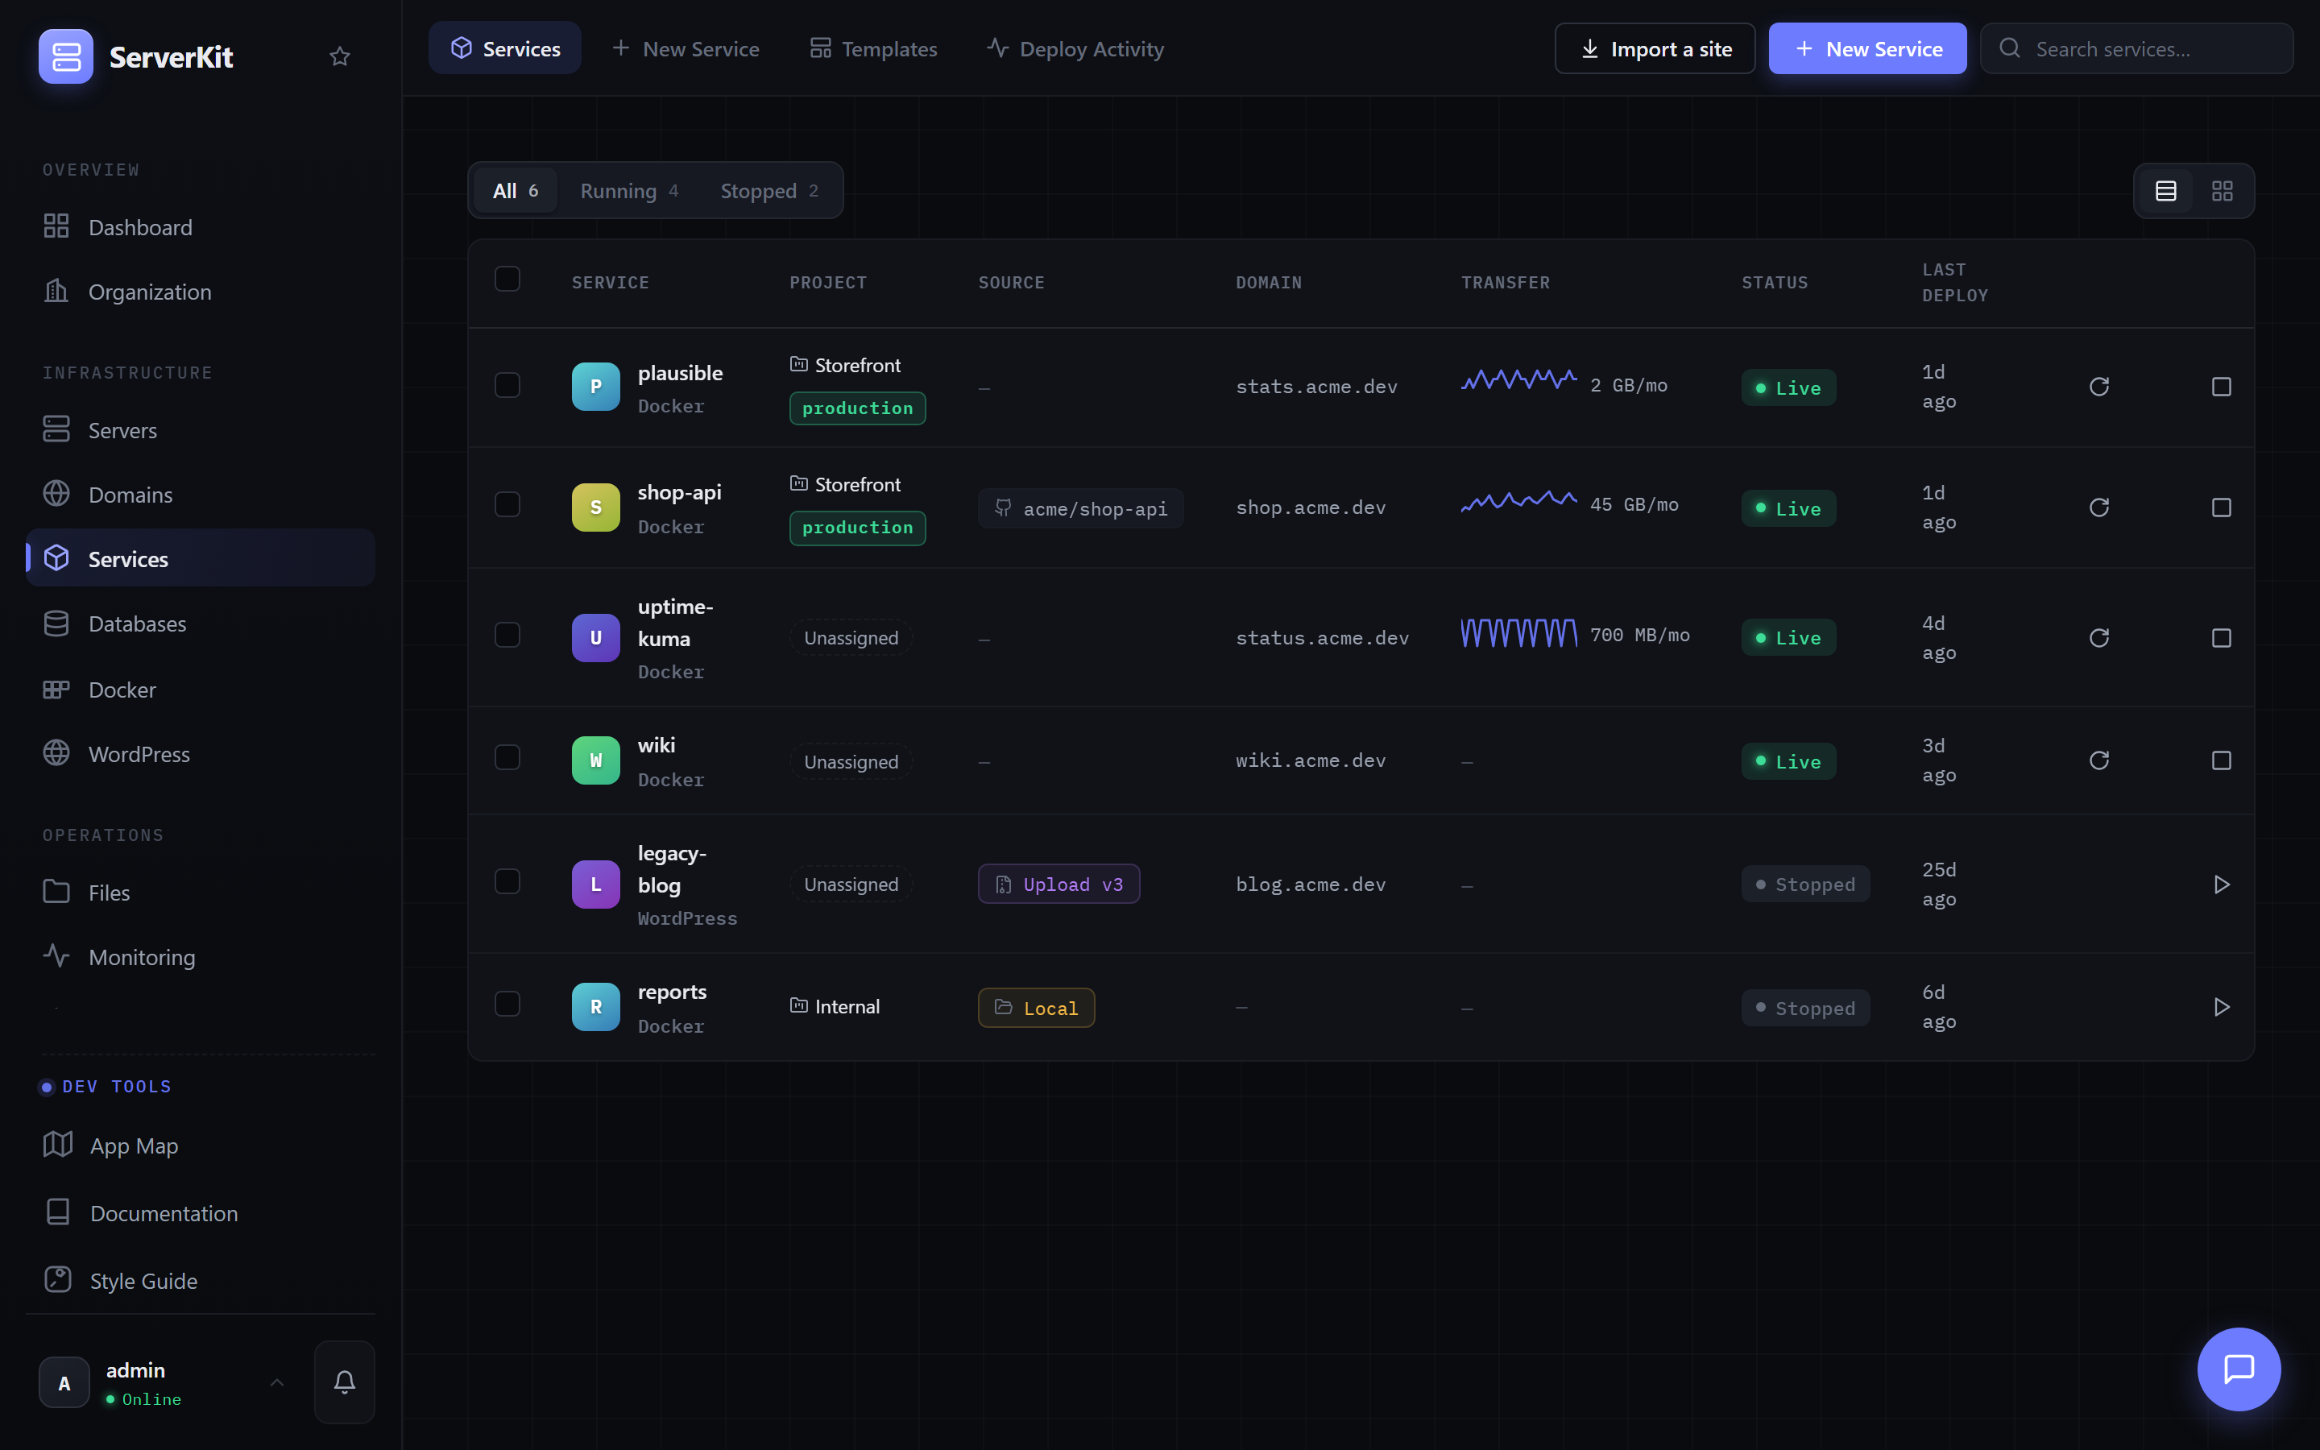This screenshot has height=1450, width=2320.
Task: Select the legacy-blog row checkbox
Action: point(507,881)
